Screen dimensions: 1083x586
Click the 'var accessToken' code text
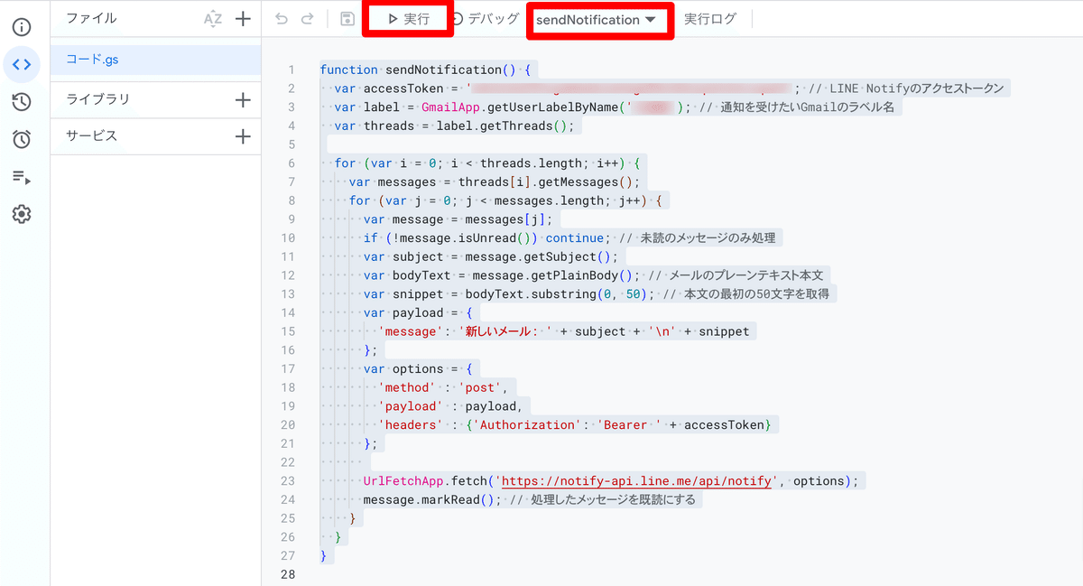point(389,88)
